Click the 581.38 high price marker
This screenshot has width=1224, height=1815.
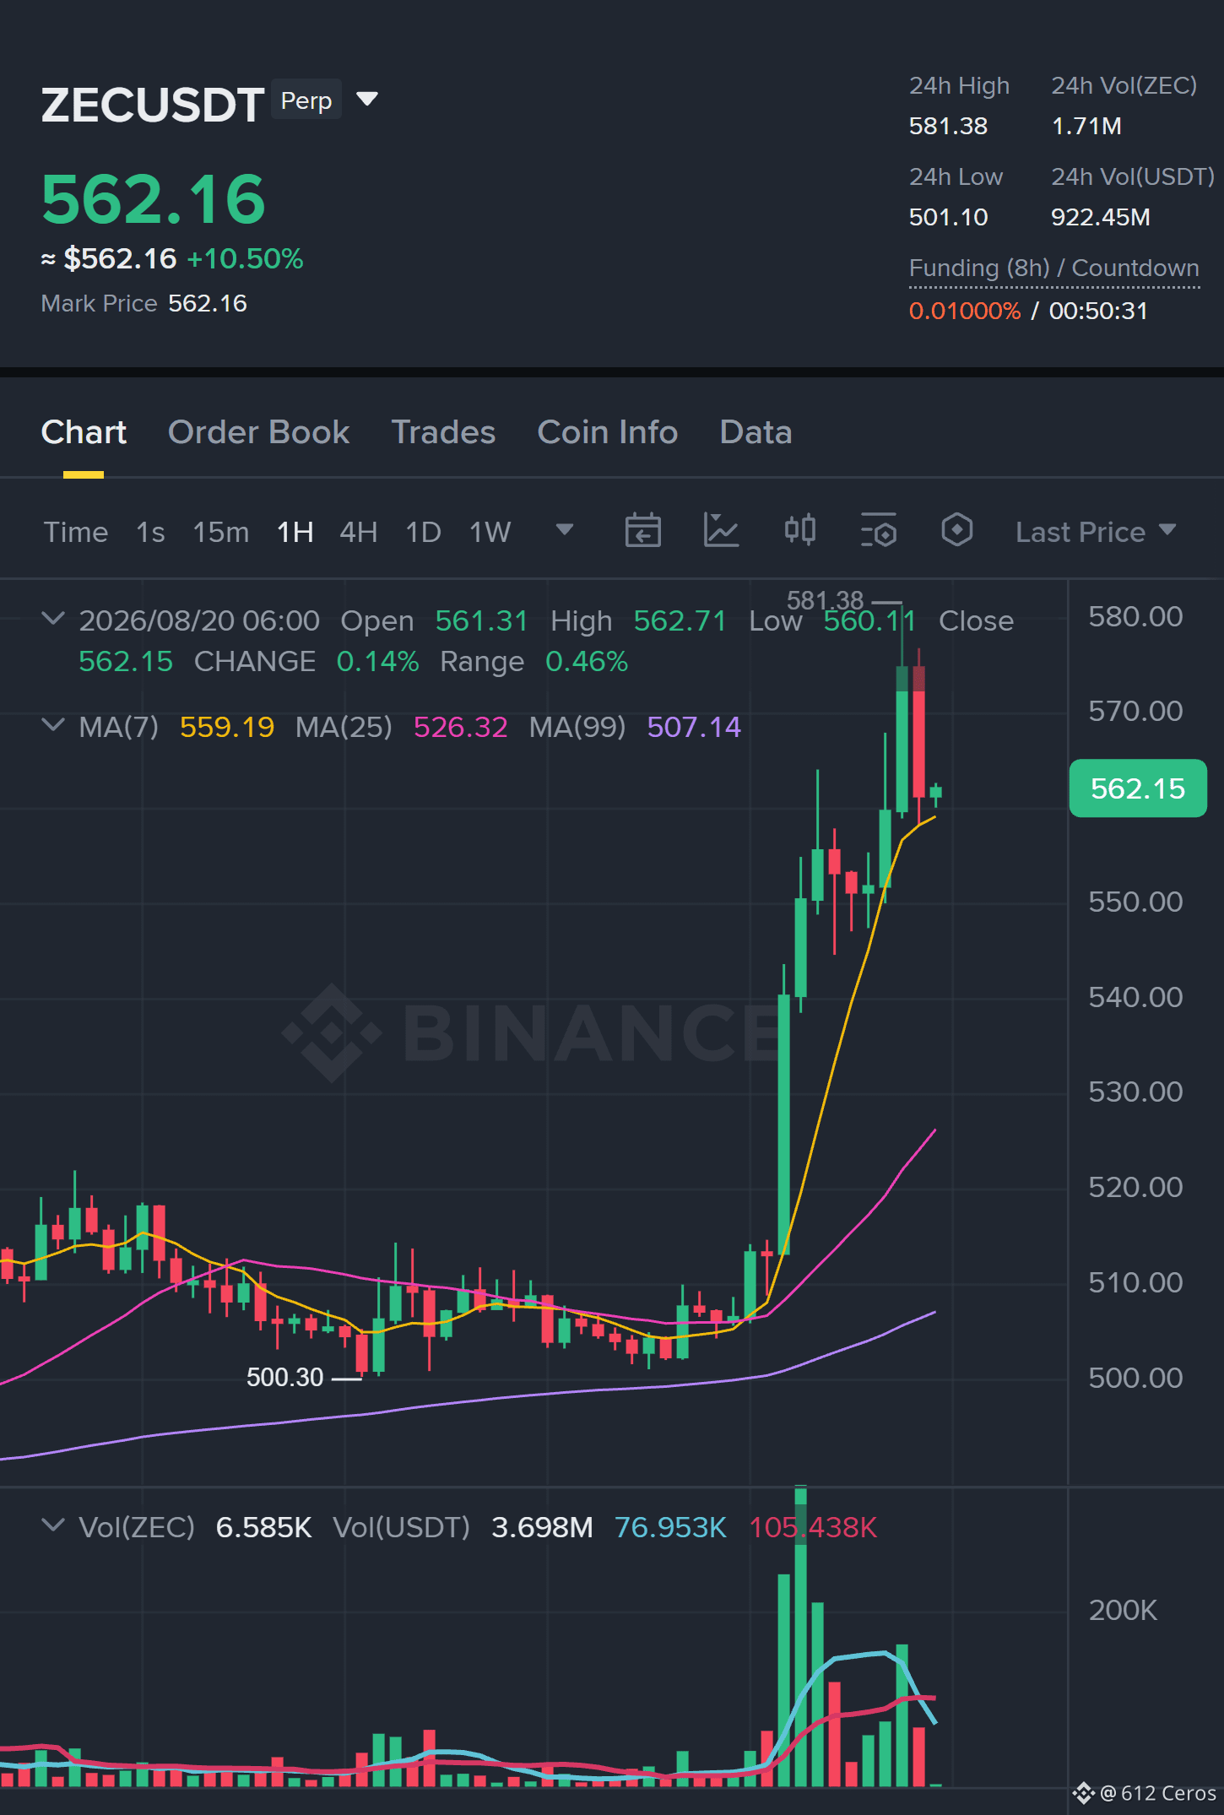tap(826, 600)
